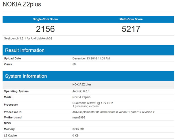Select the msm8996 motherboard value
Viewport: 176px width, 139px height.
click(x=79, y=117)
